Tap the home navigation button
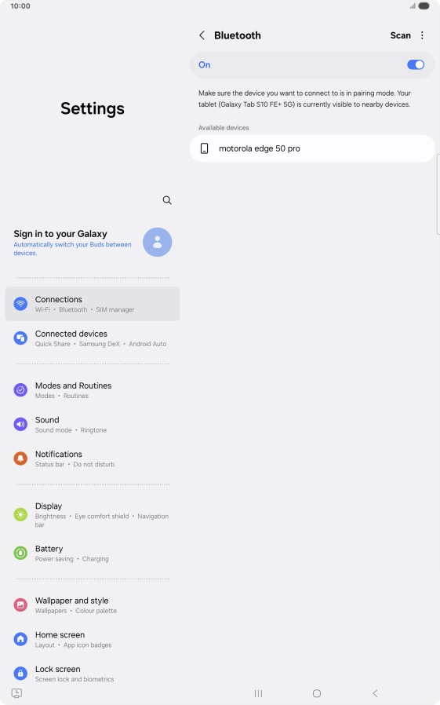The image size is (440, 705). 317,693
